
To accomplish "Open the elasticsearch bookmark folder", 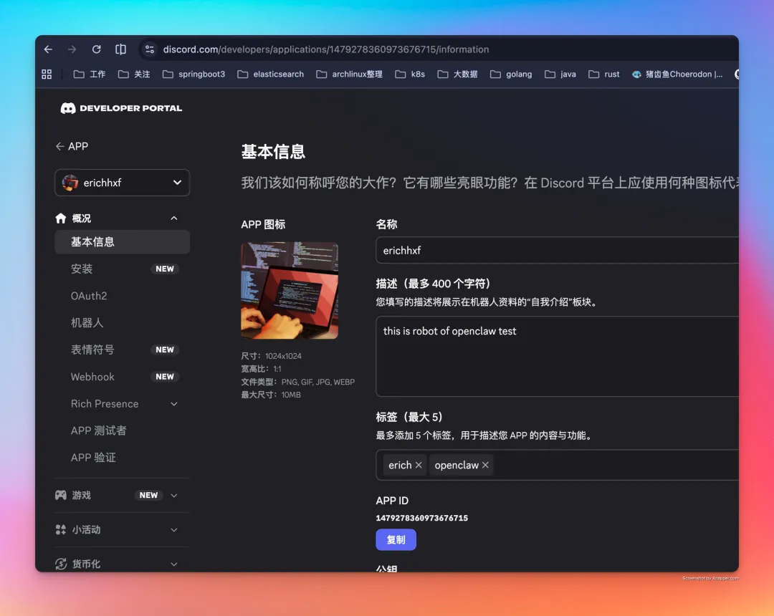I will [x=270, y=74].
